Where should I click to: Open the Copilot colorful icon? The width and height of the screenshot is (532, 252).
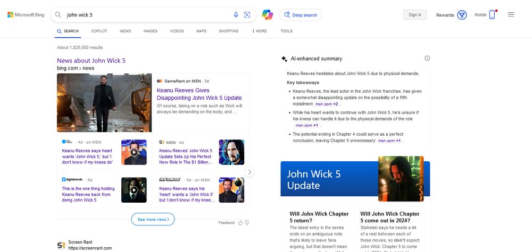click(268, 15)
